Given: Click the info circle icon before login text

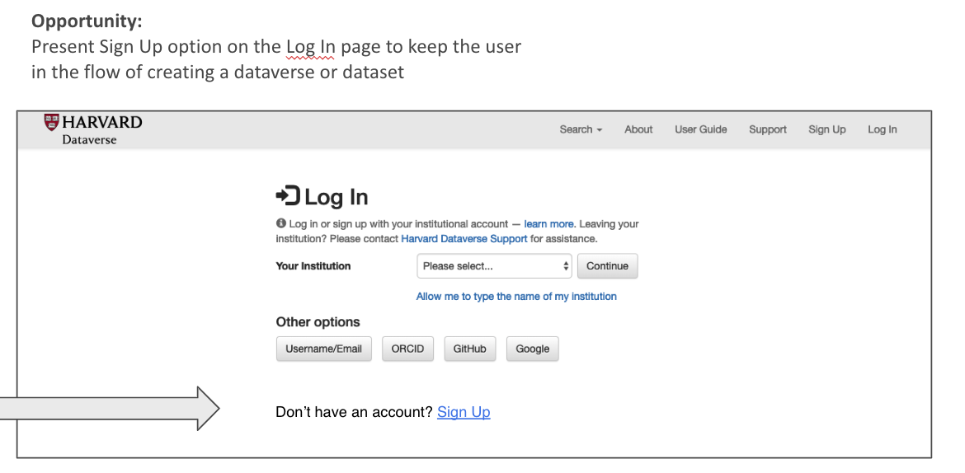Looking at the screenshot, I should tap(280, 223).
